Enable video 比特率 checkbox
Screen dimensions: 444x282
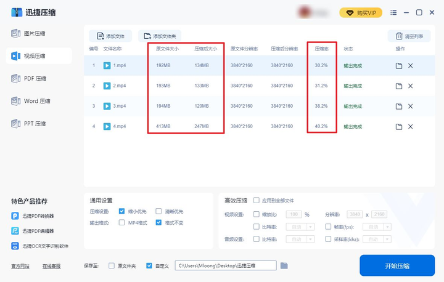tap(257, 227)
